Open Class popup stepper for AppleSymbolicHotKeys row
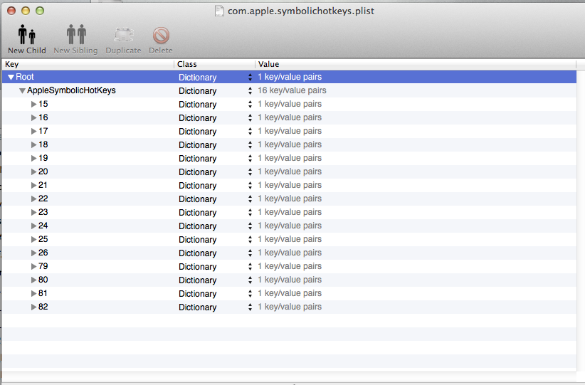Image resolution: width=585 pixels, height=385 pixels. [250, 90]
